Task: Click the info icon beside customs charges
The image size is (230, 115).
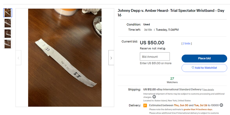Action: coord(154,97)
